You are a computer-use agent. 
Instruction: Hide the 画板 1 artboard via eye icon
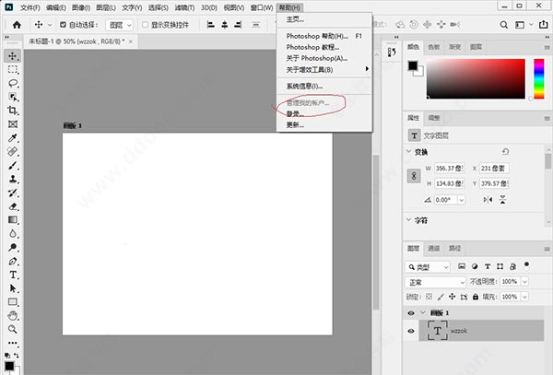[411, 313]
